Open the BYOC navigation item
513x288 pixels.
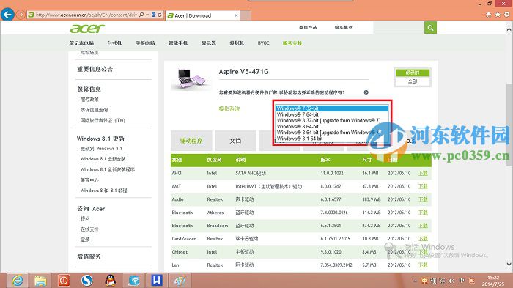click(263, 43)
